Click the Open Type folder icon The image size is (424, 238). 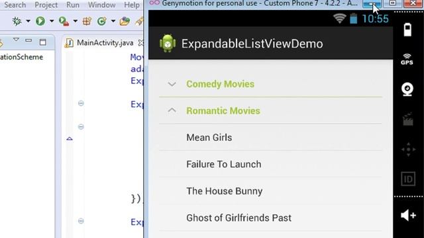tap(125, 21)
